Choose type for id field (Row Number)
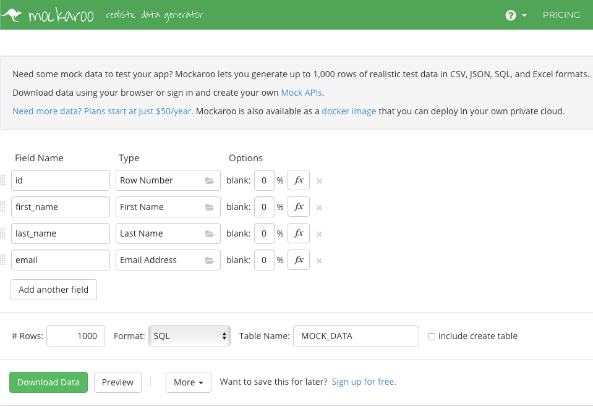This screenshot has width=593, height=407. pos(168,180)
